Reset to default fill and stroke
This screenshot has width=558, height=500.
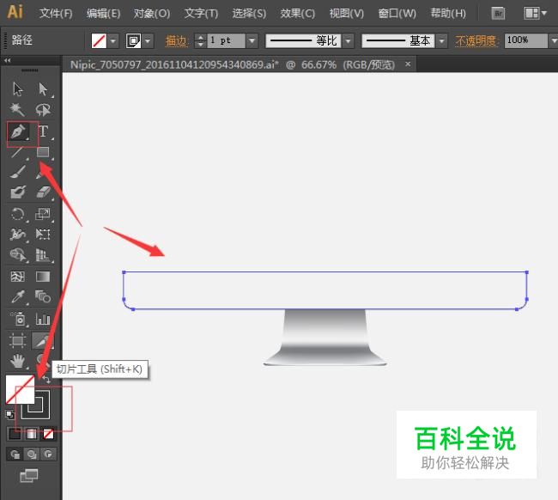(9, 415)
